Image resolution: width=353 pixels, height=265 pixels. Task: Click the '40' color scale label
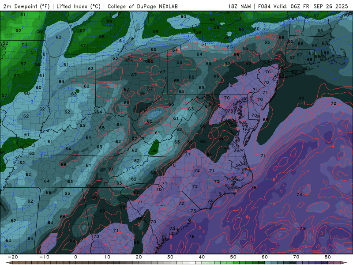pos(202,257)
